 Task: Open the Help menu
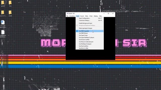click(x=100, y=16)
